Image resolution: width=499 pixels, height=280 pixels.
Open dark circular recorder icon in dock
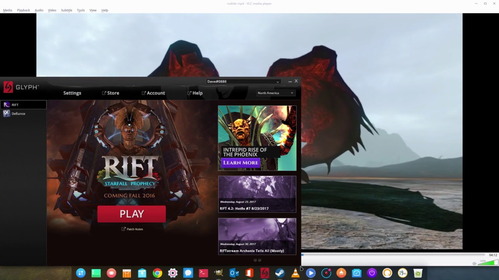(x=326, y=273)
